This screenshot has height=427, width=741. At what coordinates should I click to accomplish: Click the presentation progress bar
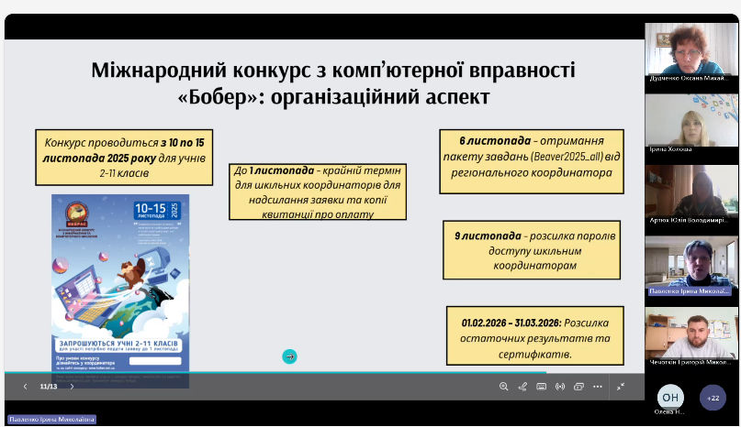[x=324, y=373]
